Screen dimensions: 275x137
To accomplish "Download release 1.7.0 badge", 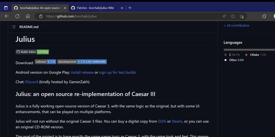I will pos(45,62).
